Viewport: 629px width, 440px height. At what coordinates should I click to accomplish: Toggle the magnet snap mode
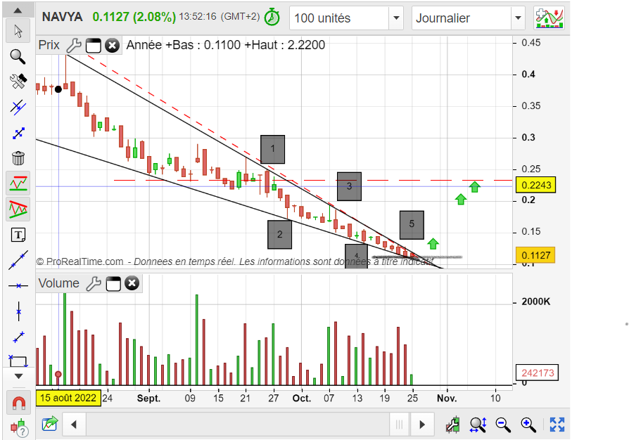coord(18,402)
